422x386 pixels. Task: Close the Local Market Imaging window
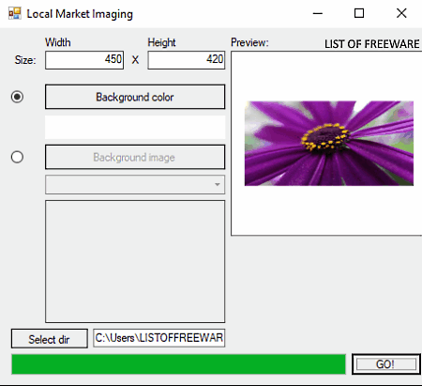pyautogui.click(x=401, y=13)
